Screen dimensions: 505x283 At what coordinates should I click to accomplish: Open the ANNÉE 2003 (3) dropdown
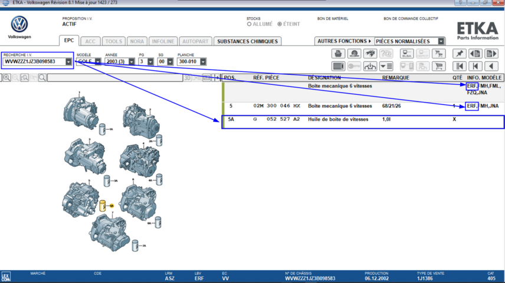[132, 61]
